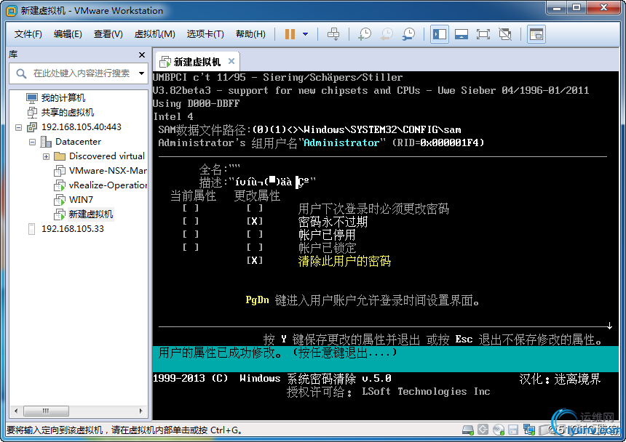626x442 pixels.
Task: Click library horizontal scrollbar left arrow
Action: pyautogui.click(x=15, y=411)
